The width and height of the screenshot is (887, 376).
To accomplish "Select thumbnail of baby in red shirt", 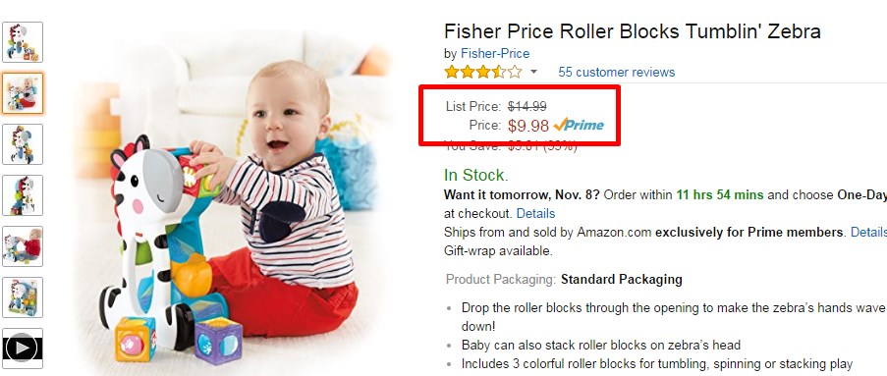I will [23, 246].
